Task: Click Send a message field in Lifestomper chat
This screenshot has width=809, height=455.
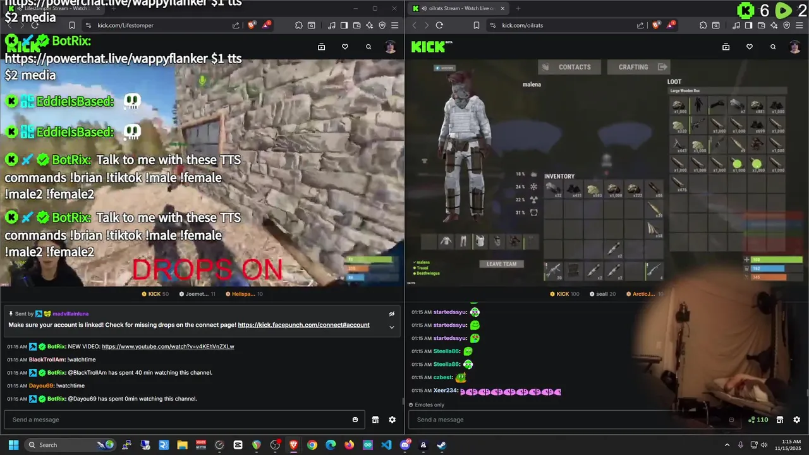Action: (x=184, y=420)
